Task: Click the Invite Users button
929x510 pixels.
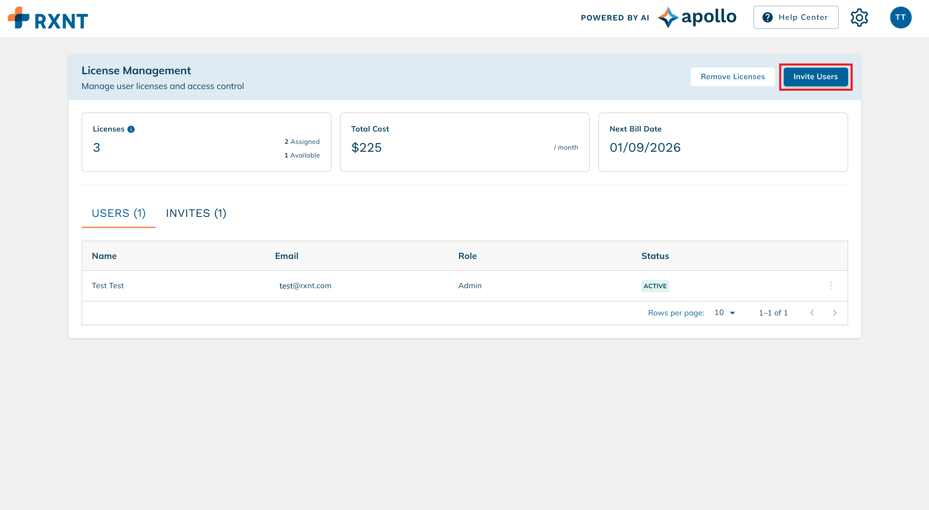Action: 816,77
